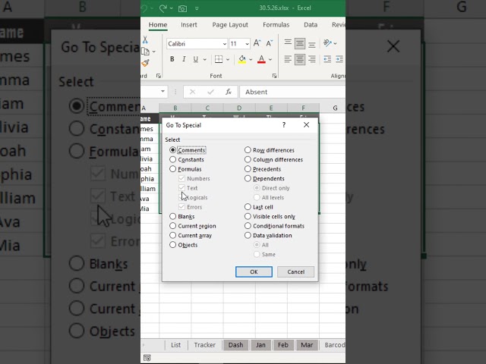The height and width of the screenshot is (364, 486).
Task: Expand the Borders dropdown arrow
Action: pos(228,59)
